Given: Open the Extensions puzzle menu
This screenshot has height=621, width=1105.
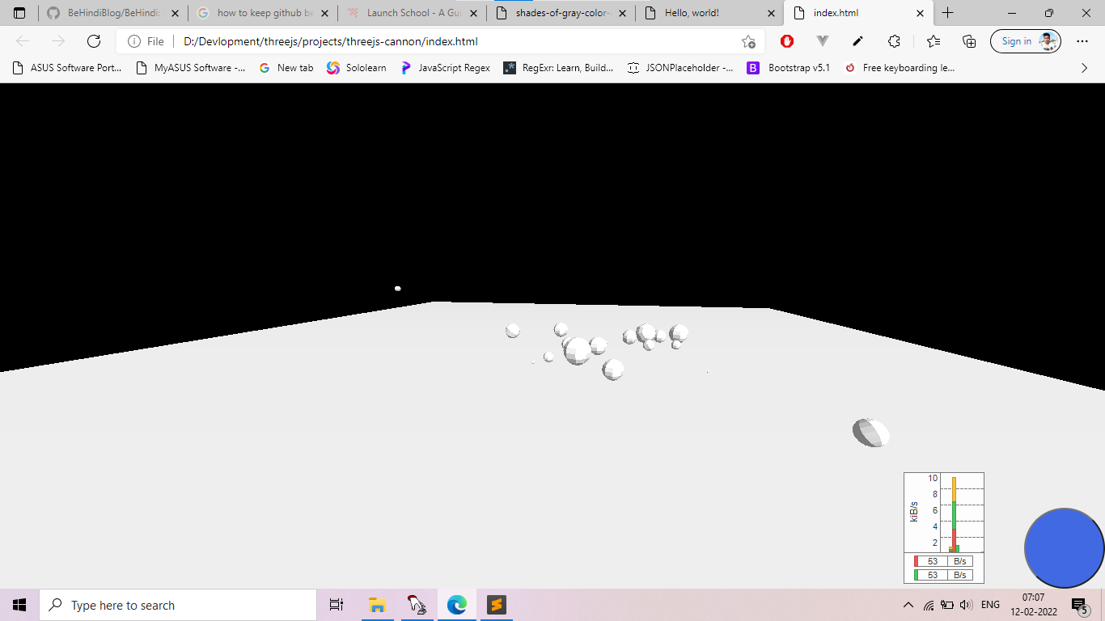Looking at the screenshot, I should coord(894,41).
